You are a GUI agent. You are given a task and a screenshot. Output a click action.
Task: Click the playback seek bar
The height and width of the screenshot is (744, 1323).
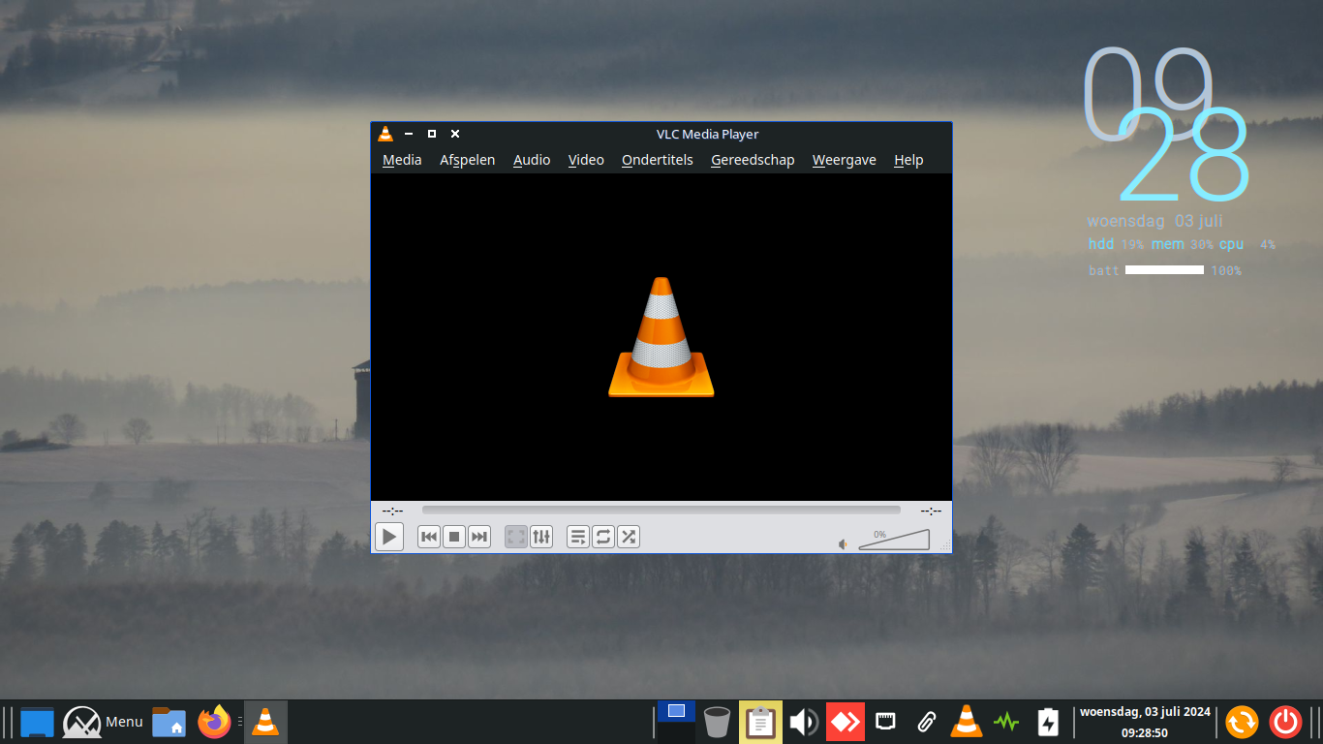(x=661, y=510)
